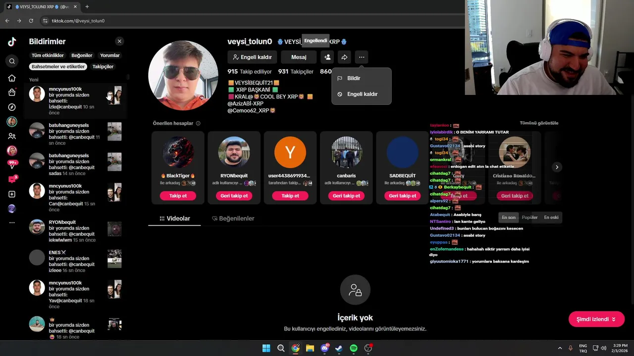Show hidden system tray icons chevron

point(560,348)
